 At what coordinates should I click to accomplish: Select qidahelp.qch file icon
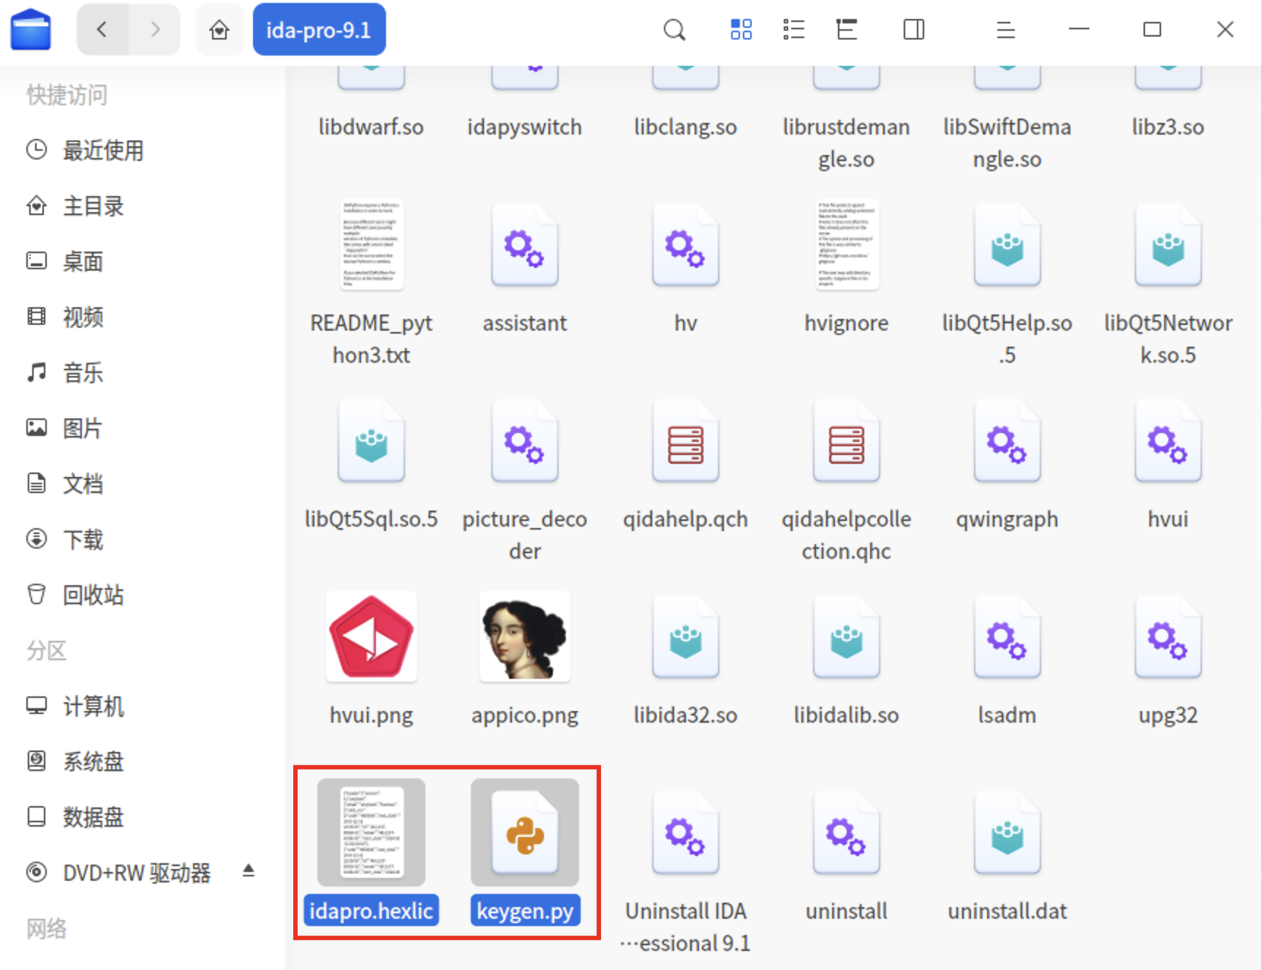pyautogui.click(x=686, y=441)
